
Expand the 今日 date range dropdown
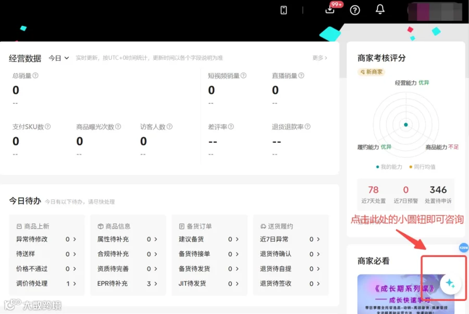coord(58,58)
